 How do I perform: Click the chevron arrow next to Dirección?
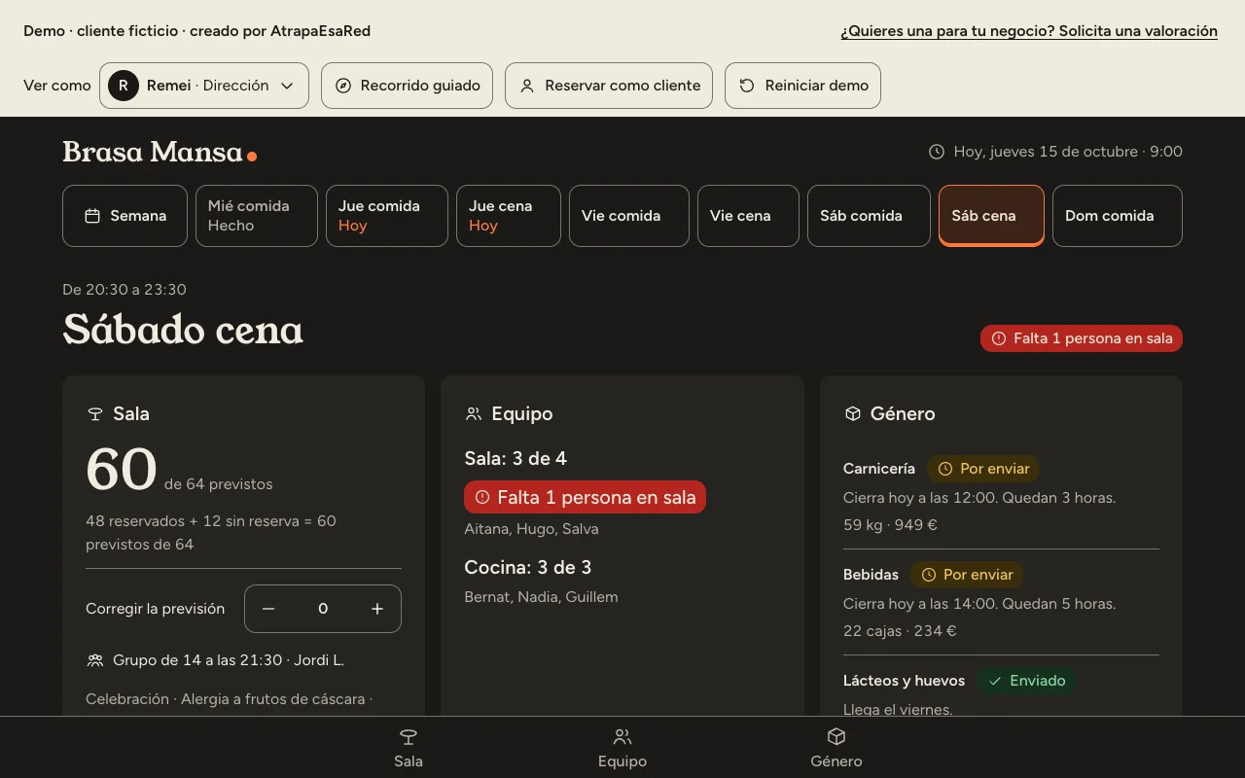(287, 86)
